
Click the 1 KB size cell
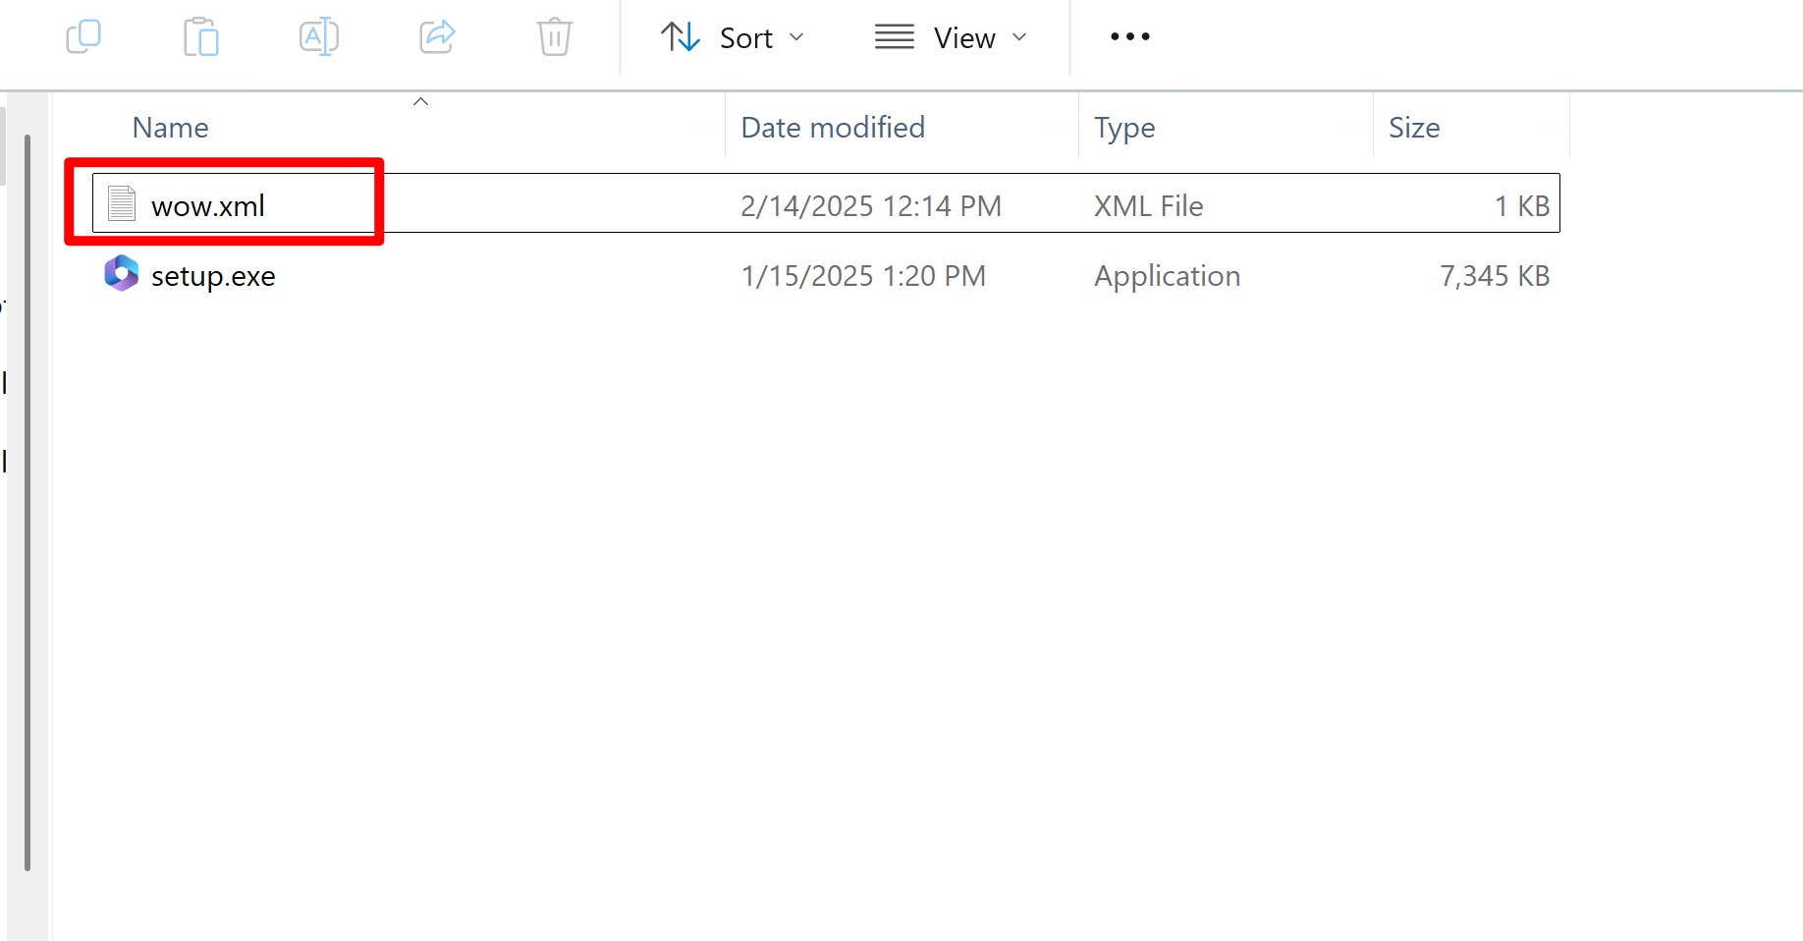1522,205
